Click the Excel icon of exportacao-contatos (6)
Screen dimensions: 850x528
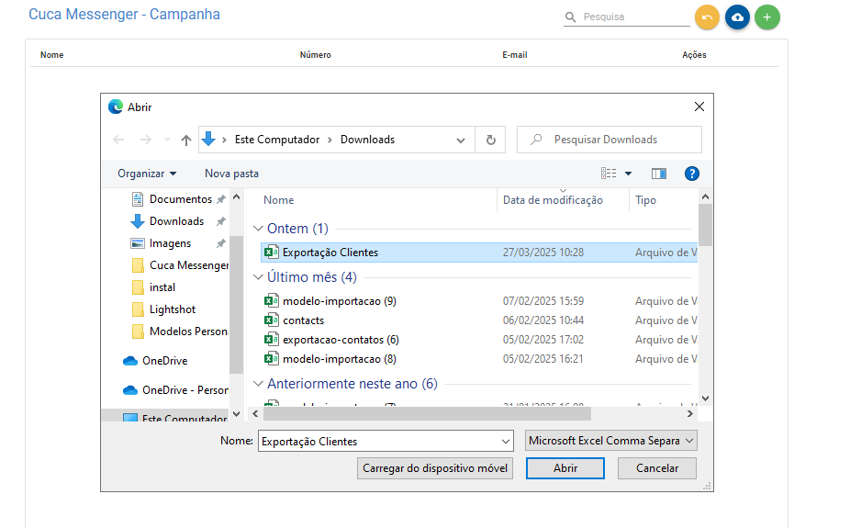point(271,340)
